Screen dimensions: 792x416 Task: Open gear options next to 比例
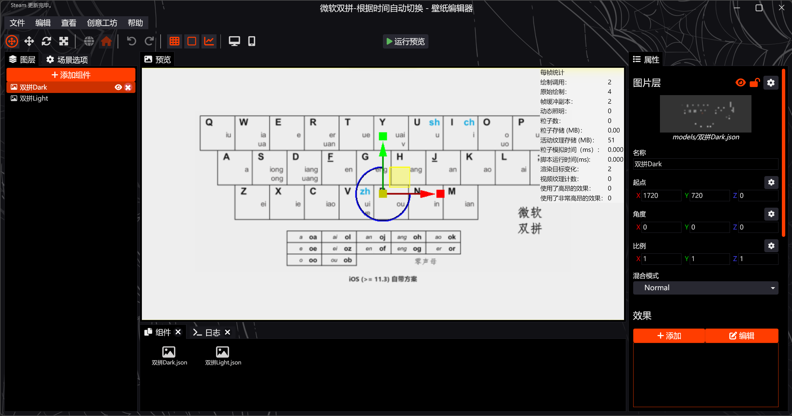[771, 246]
